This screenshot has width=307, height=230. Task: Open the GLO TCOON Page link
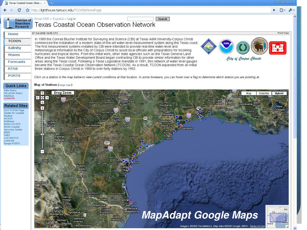[x=14, y=110]
